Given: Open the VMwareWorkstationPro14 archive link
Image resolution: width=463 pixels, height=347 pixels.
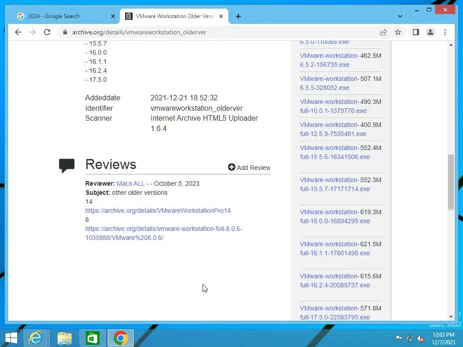Looking at the screenshot, I should pyautogui.click(x=158, y=211).
